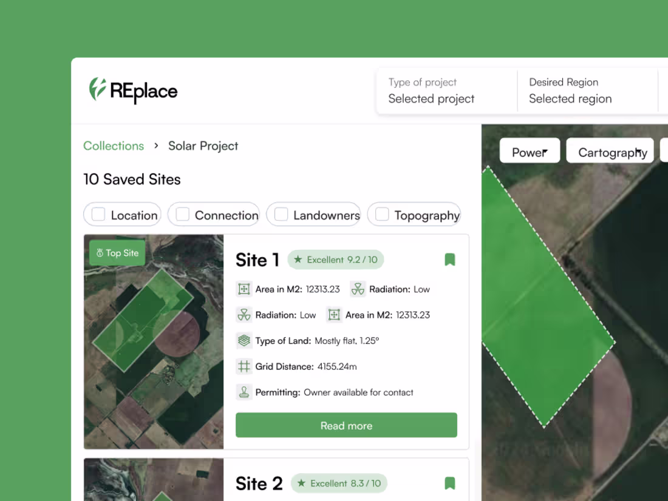Open the Power dropdown on the map
The image size is (668, 501).
pyautogui.click(x=529, y=150)
